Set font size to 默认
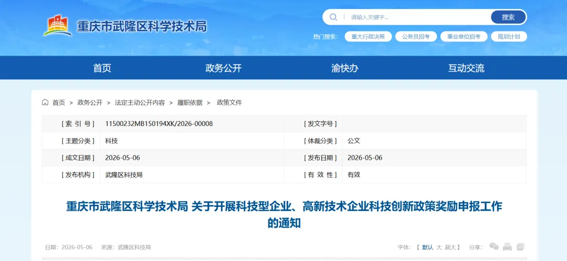567x261 pixels. [x=428, y=247]
